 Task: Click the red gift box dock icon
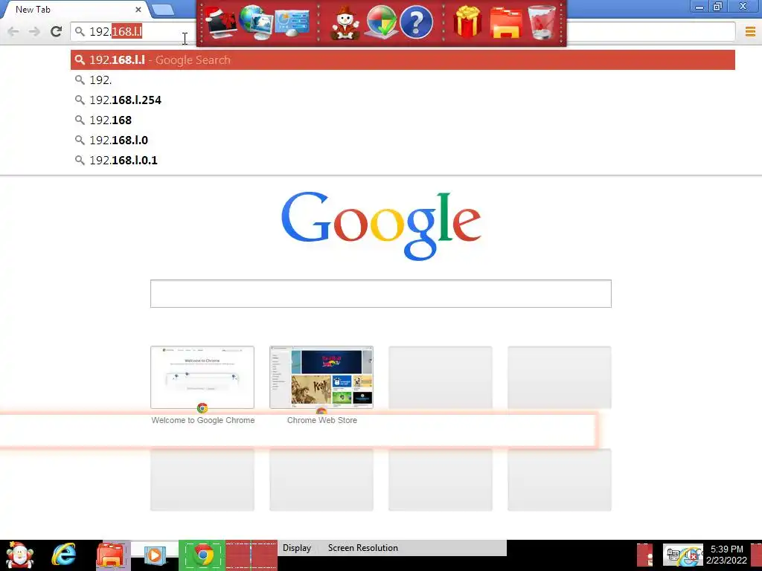tap(467, 22)
